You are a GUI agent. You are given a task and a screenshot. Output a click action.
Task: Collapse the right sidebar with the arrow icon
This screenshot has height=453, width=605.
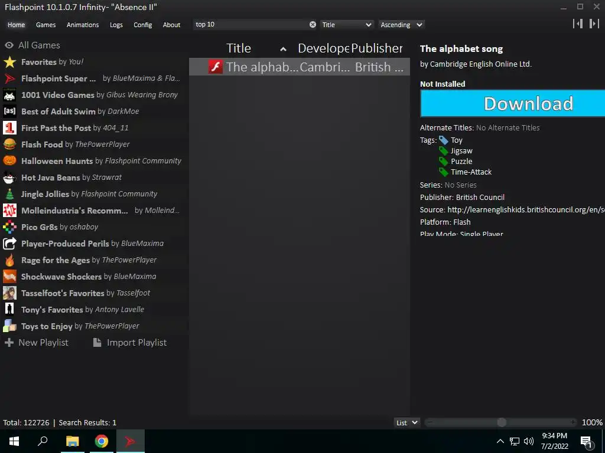pyautogui.click(x=594, y=24)
